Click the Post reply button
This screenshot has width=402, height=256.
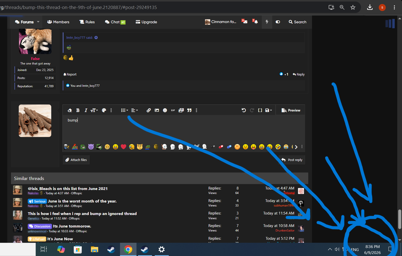tap(292, 160)
